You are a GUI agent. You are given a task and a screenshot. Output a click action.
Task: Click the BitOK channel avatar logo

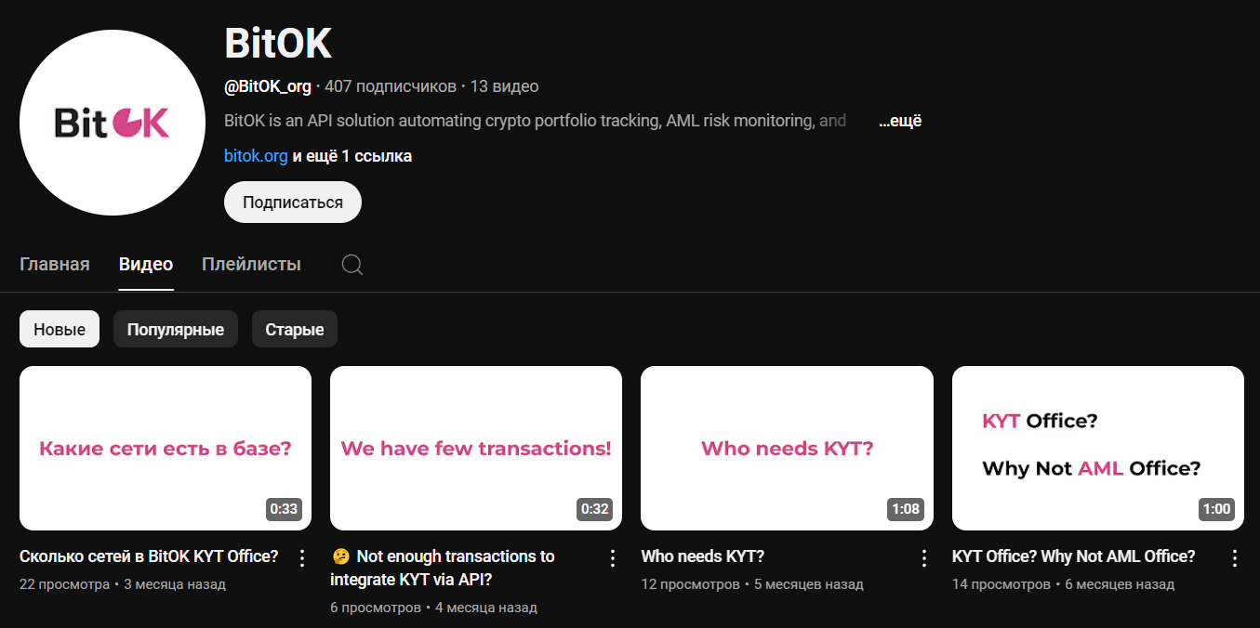[x=112, y=123]
